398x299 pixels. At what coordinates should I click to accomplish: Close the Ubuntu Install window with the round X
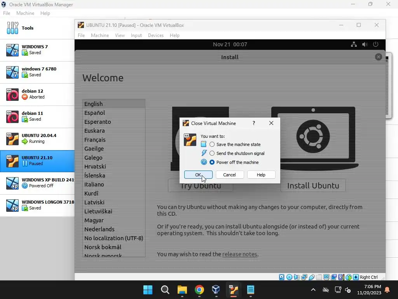coord(378,57)
